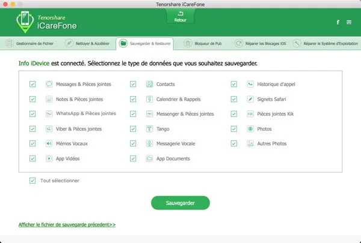Uncheck the Tango checkbox
The image size is (361, 243).
pyautogui.click(x=133, y=129)
